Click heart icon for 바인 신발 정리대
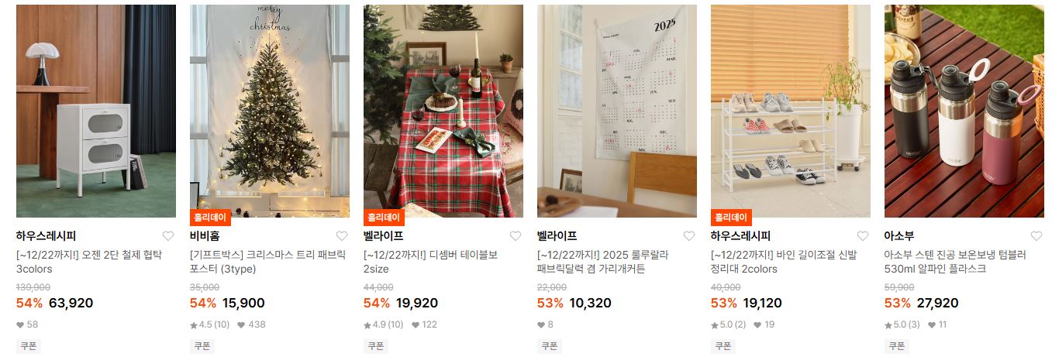Image resolution: width=1052 pixels, height=357 pixels. point(863,236)
